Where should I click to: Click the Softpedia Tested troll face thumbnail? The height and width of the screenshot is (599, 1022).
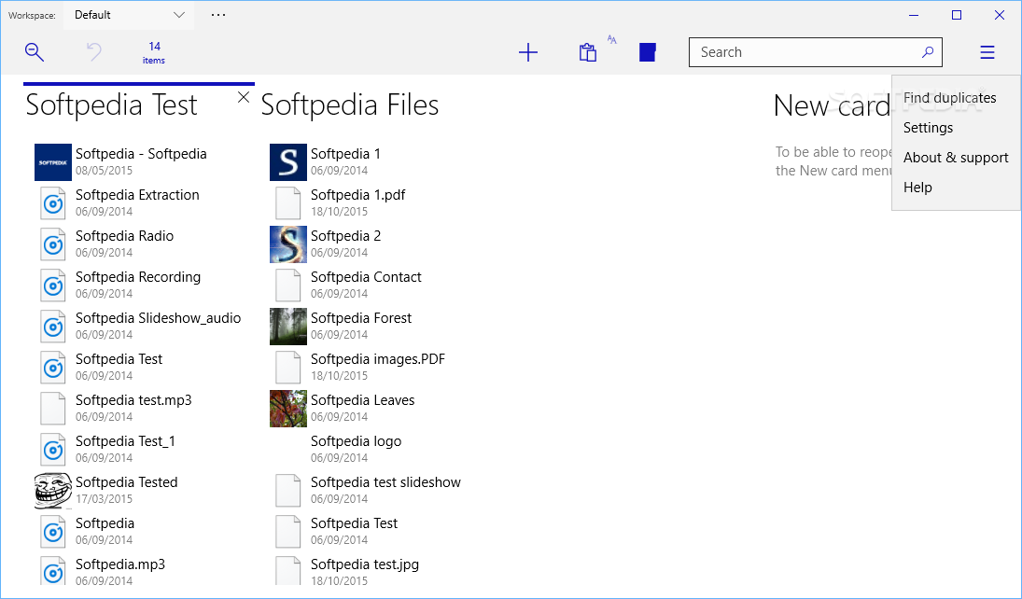(x=53, y=491)
